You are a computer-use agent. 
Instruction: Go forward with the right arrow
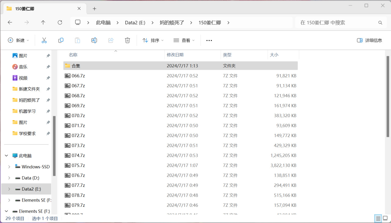pos(27,22)
